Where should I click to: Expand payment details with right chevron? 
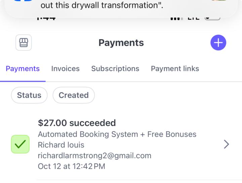[227, 144]
